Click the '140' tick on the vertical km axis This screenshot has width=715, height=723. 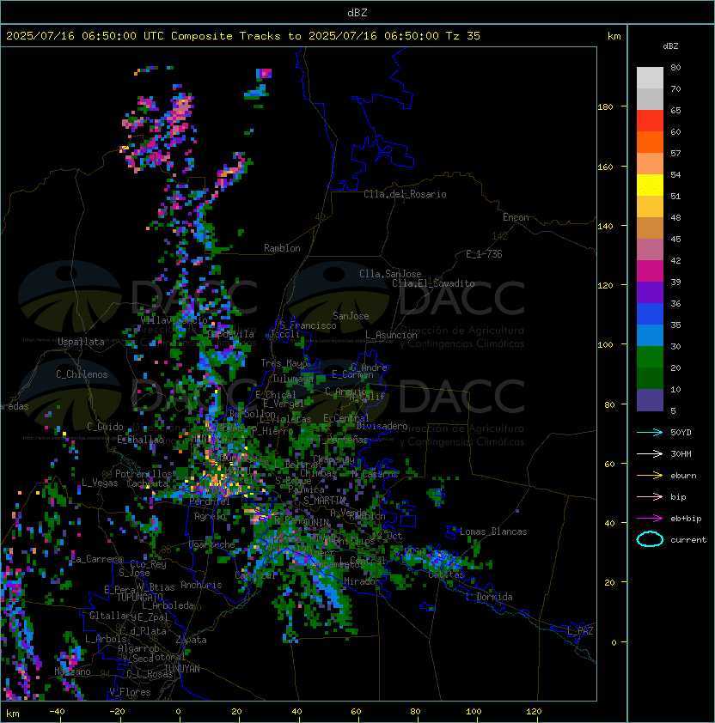pos(605,227)
